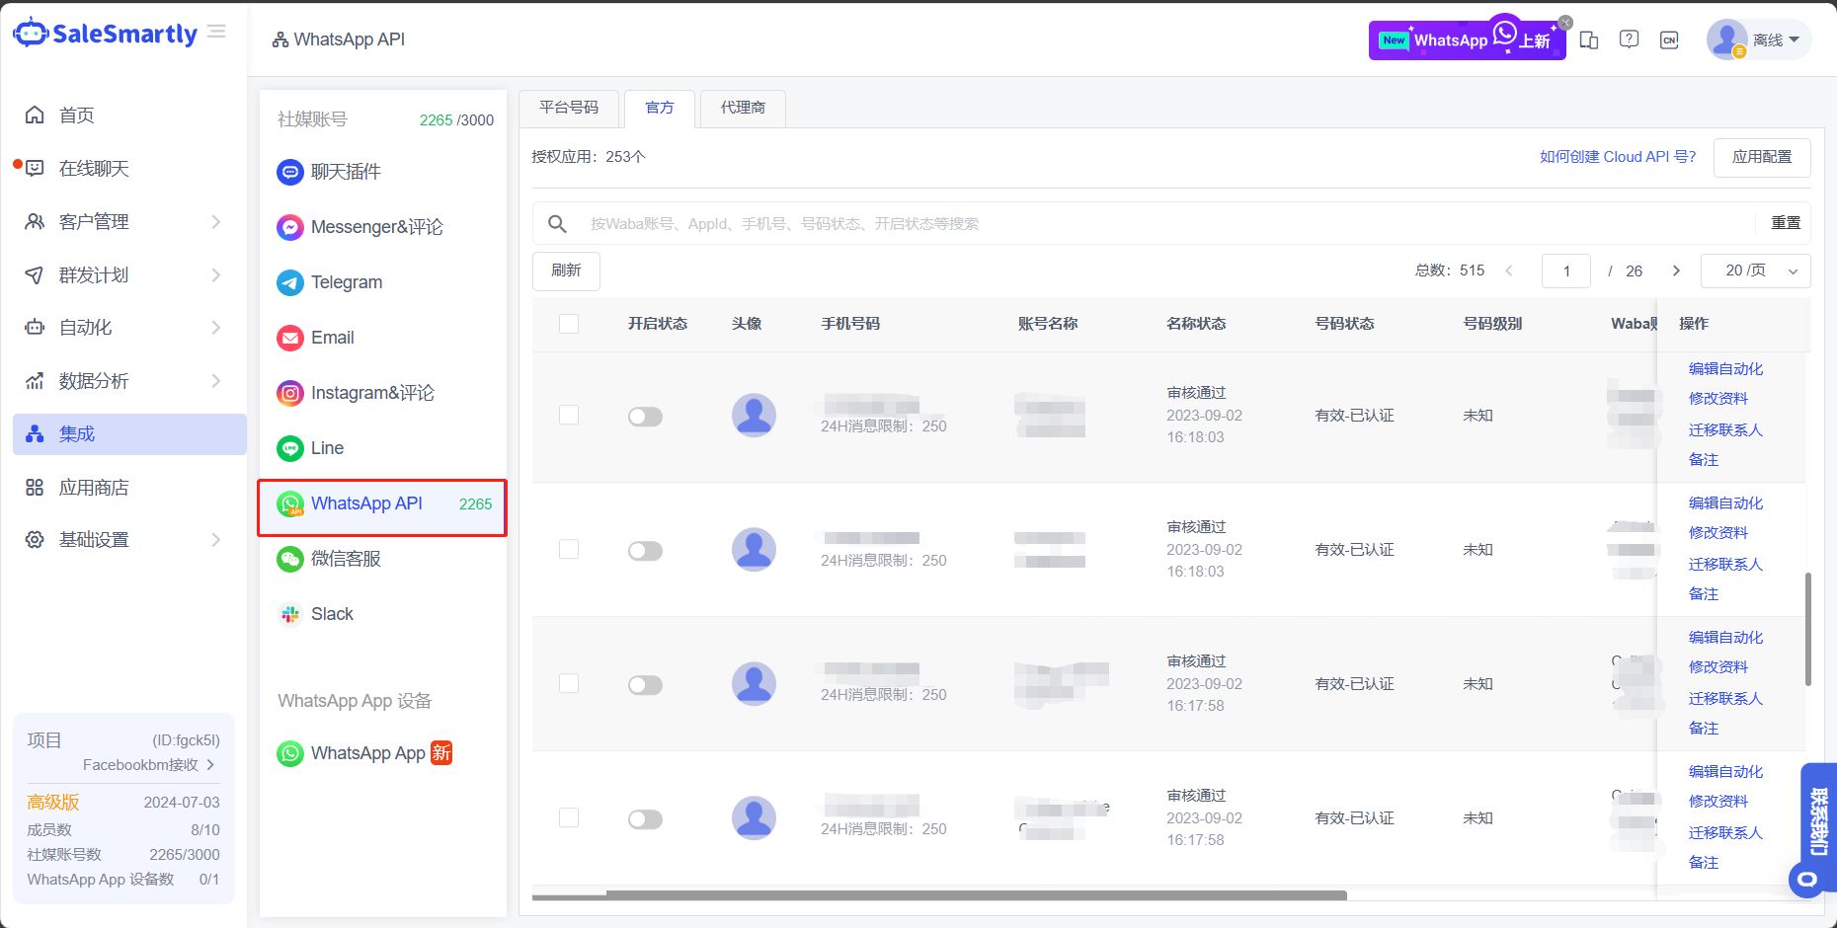The width and height of the screenshot is (1837, 928).
Task: Click the search magnifier icon
Action: pyautogui.click(x=557, y=224)
